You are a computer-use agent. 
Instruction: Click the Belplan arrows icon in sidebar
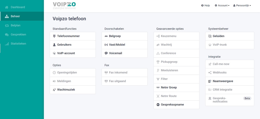click(7, 25)
